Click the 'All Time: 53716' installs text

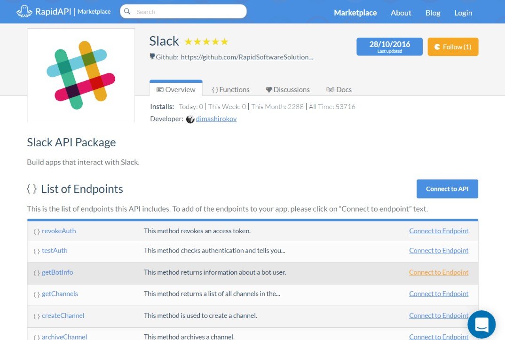(x=332, y=107)
